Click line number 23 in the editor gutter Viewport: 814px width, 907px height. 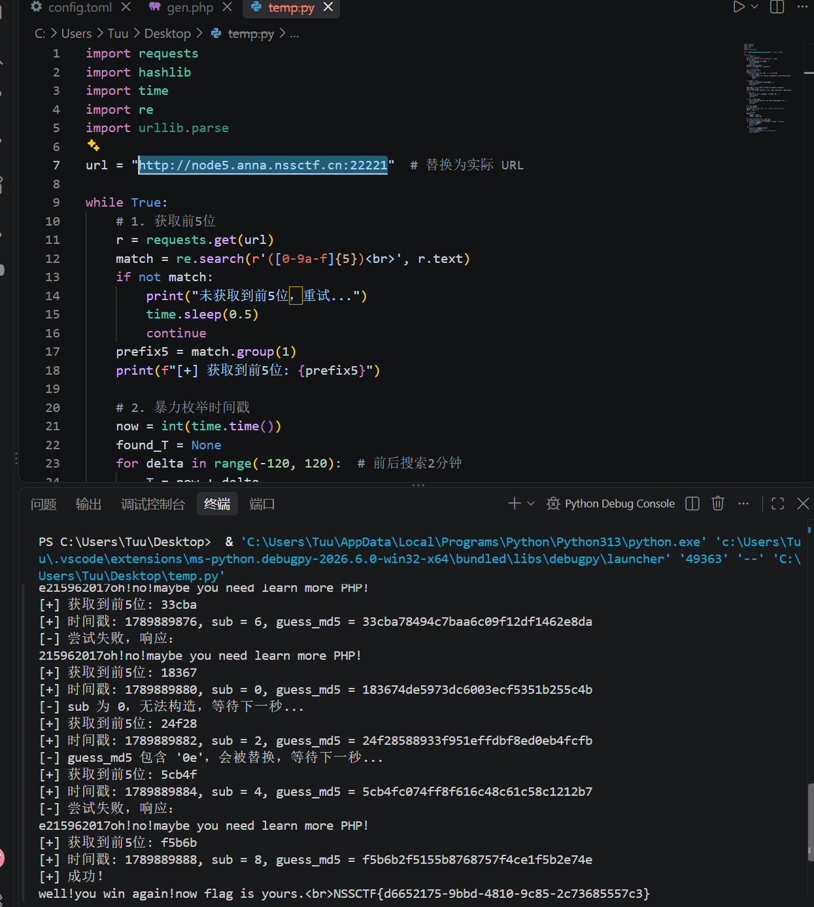[52, 464]
